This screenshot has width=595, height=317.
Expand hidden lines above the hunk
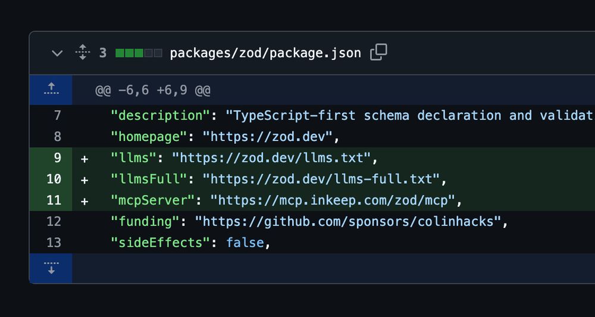tap(51, 90)
